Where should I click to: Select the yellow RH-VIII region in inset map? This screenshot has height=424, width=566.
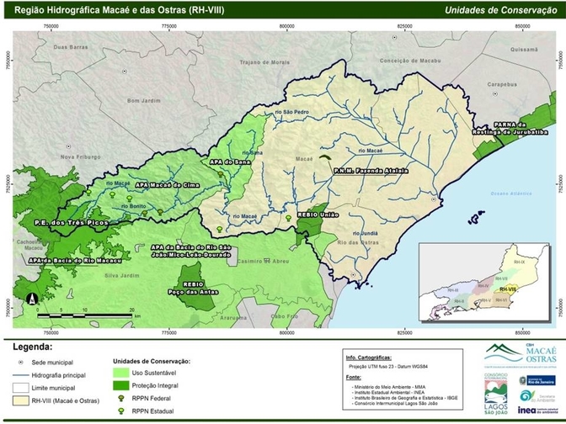pos(506,287)
